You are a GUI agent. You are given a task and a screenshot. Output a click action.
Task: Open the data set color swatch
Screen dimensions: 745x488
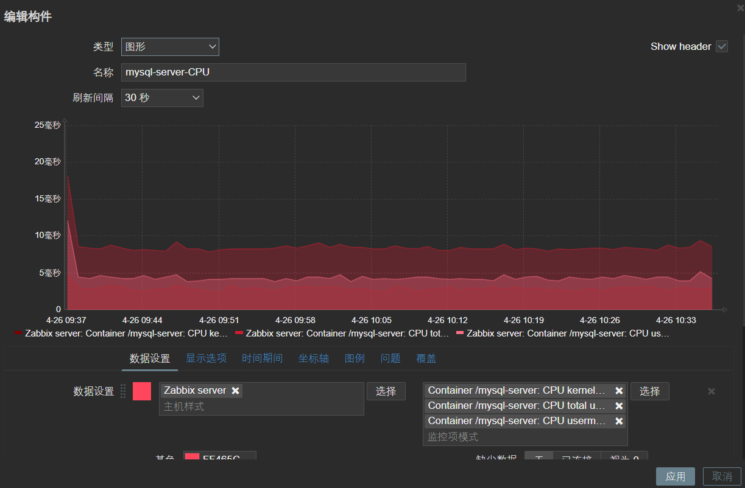[142, 391]
